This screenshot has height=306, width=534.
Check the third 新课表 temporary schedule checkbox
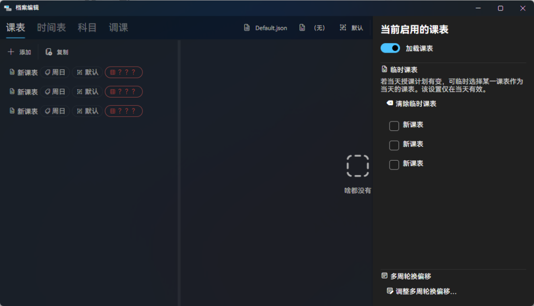[x=394, y=164]
